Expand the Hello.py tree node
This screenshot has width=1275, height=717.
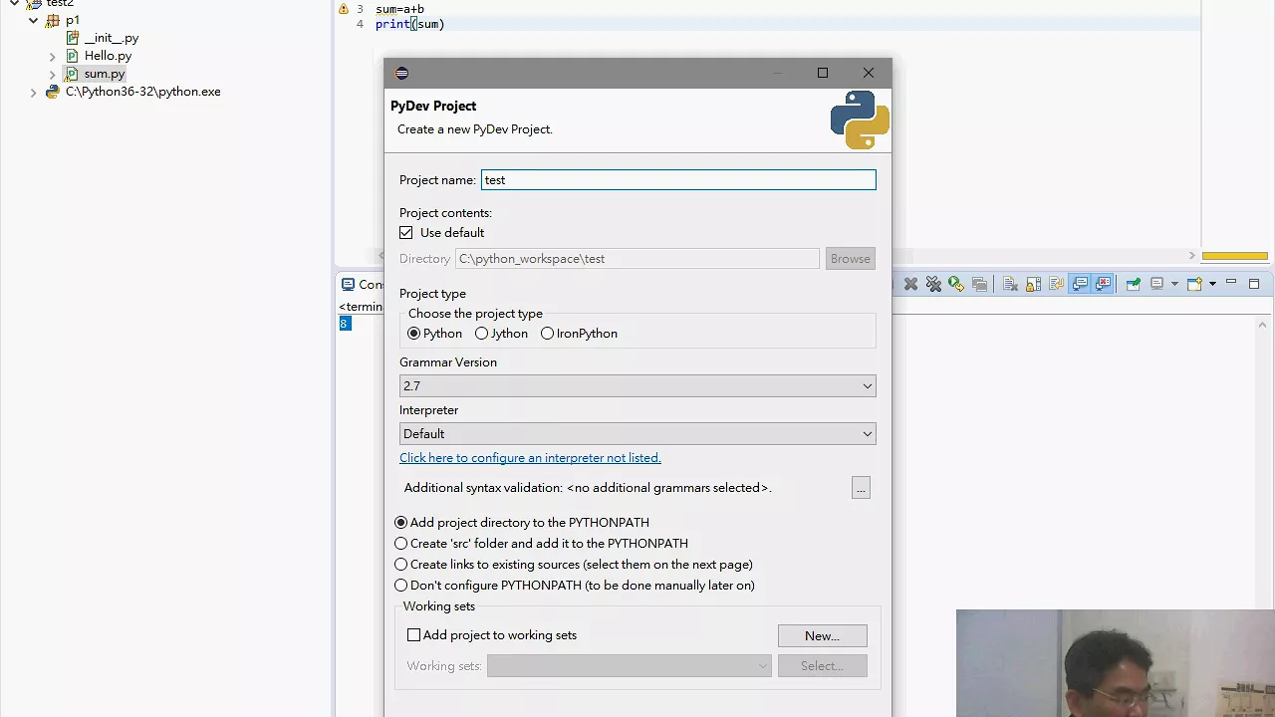53,56
